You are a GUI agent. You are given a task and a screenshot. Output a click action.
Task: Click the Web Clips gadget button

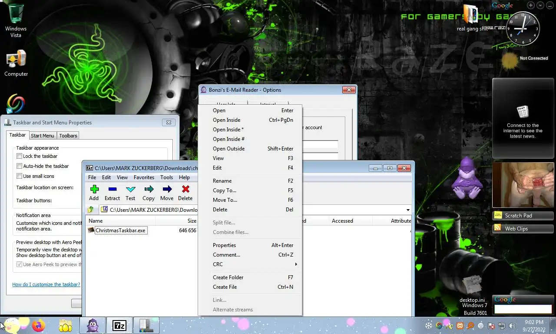click(x=523, y=229)
